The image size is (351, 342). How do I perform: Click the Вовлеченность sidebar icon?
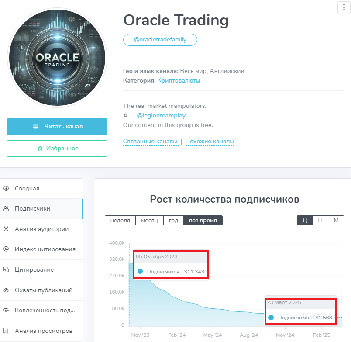click(x=6, y=310)
